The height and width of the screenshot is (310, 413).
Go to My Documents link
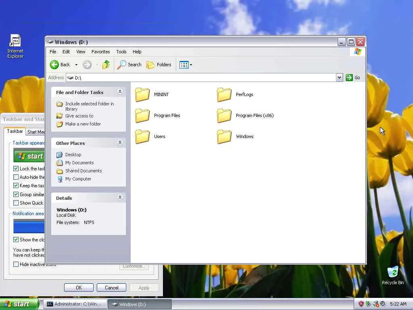coord(79,163)
